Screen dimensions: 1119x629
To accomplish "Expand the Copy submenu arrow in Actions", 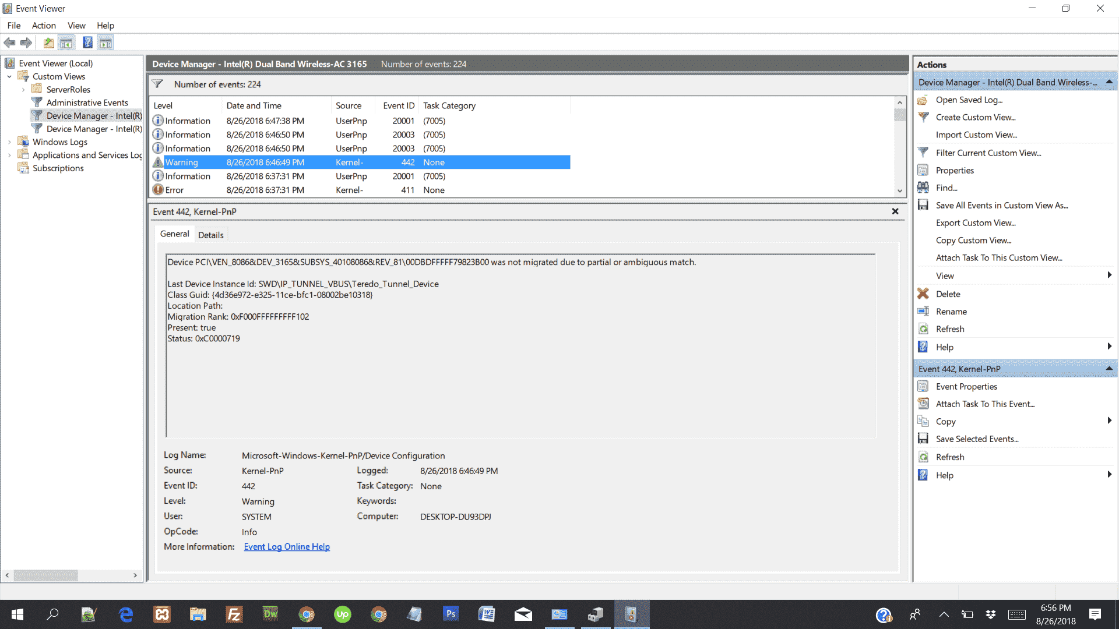I will pos(1109,421).
